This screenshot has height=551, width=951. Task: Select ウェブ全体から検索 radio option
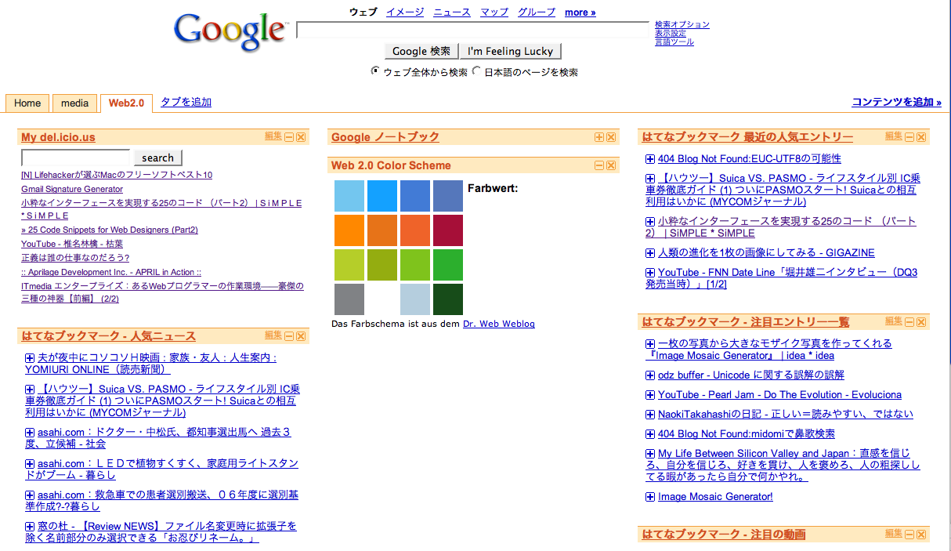pos(375,71)
